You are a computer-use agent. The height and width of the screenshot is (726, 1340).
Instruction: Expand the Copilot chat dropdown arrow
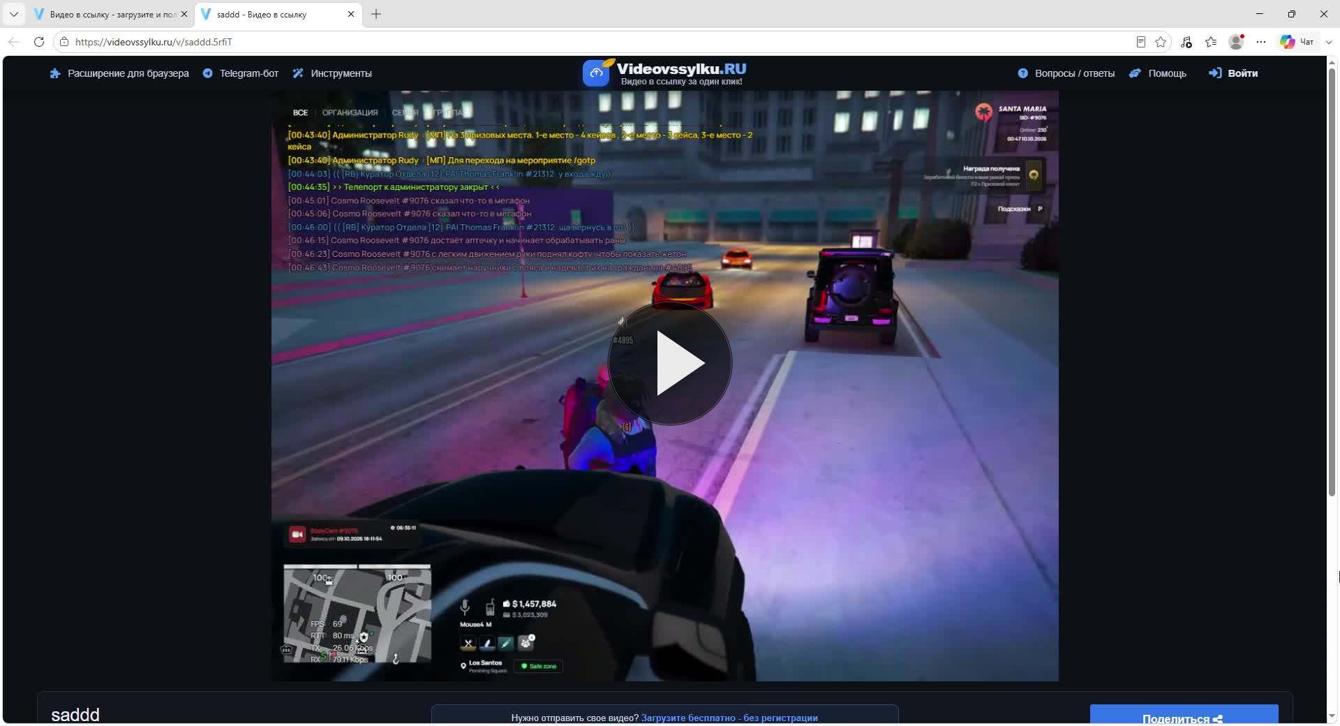(1329, 42)
